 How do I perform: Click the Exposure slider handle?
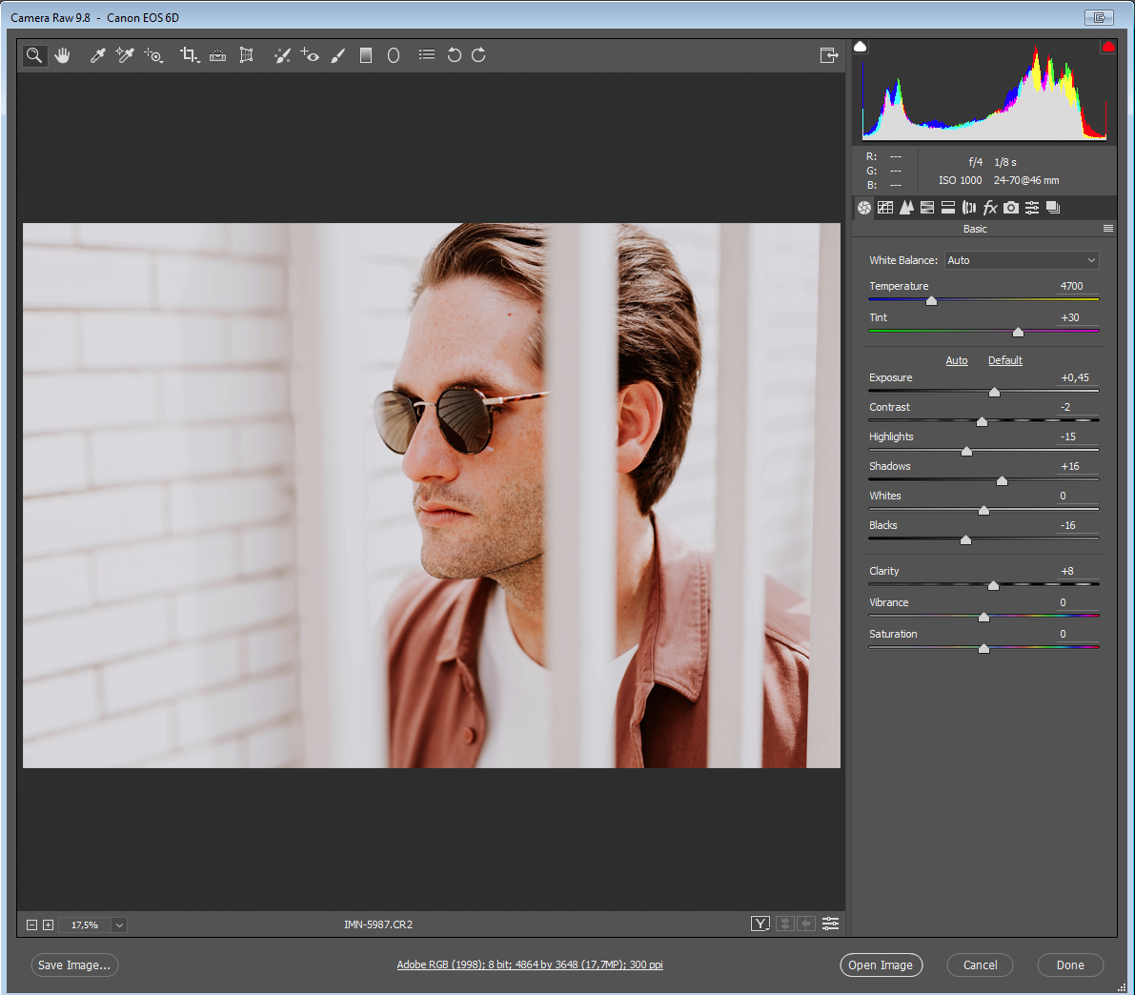[994, 392]
